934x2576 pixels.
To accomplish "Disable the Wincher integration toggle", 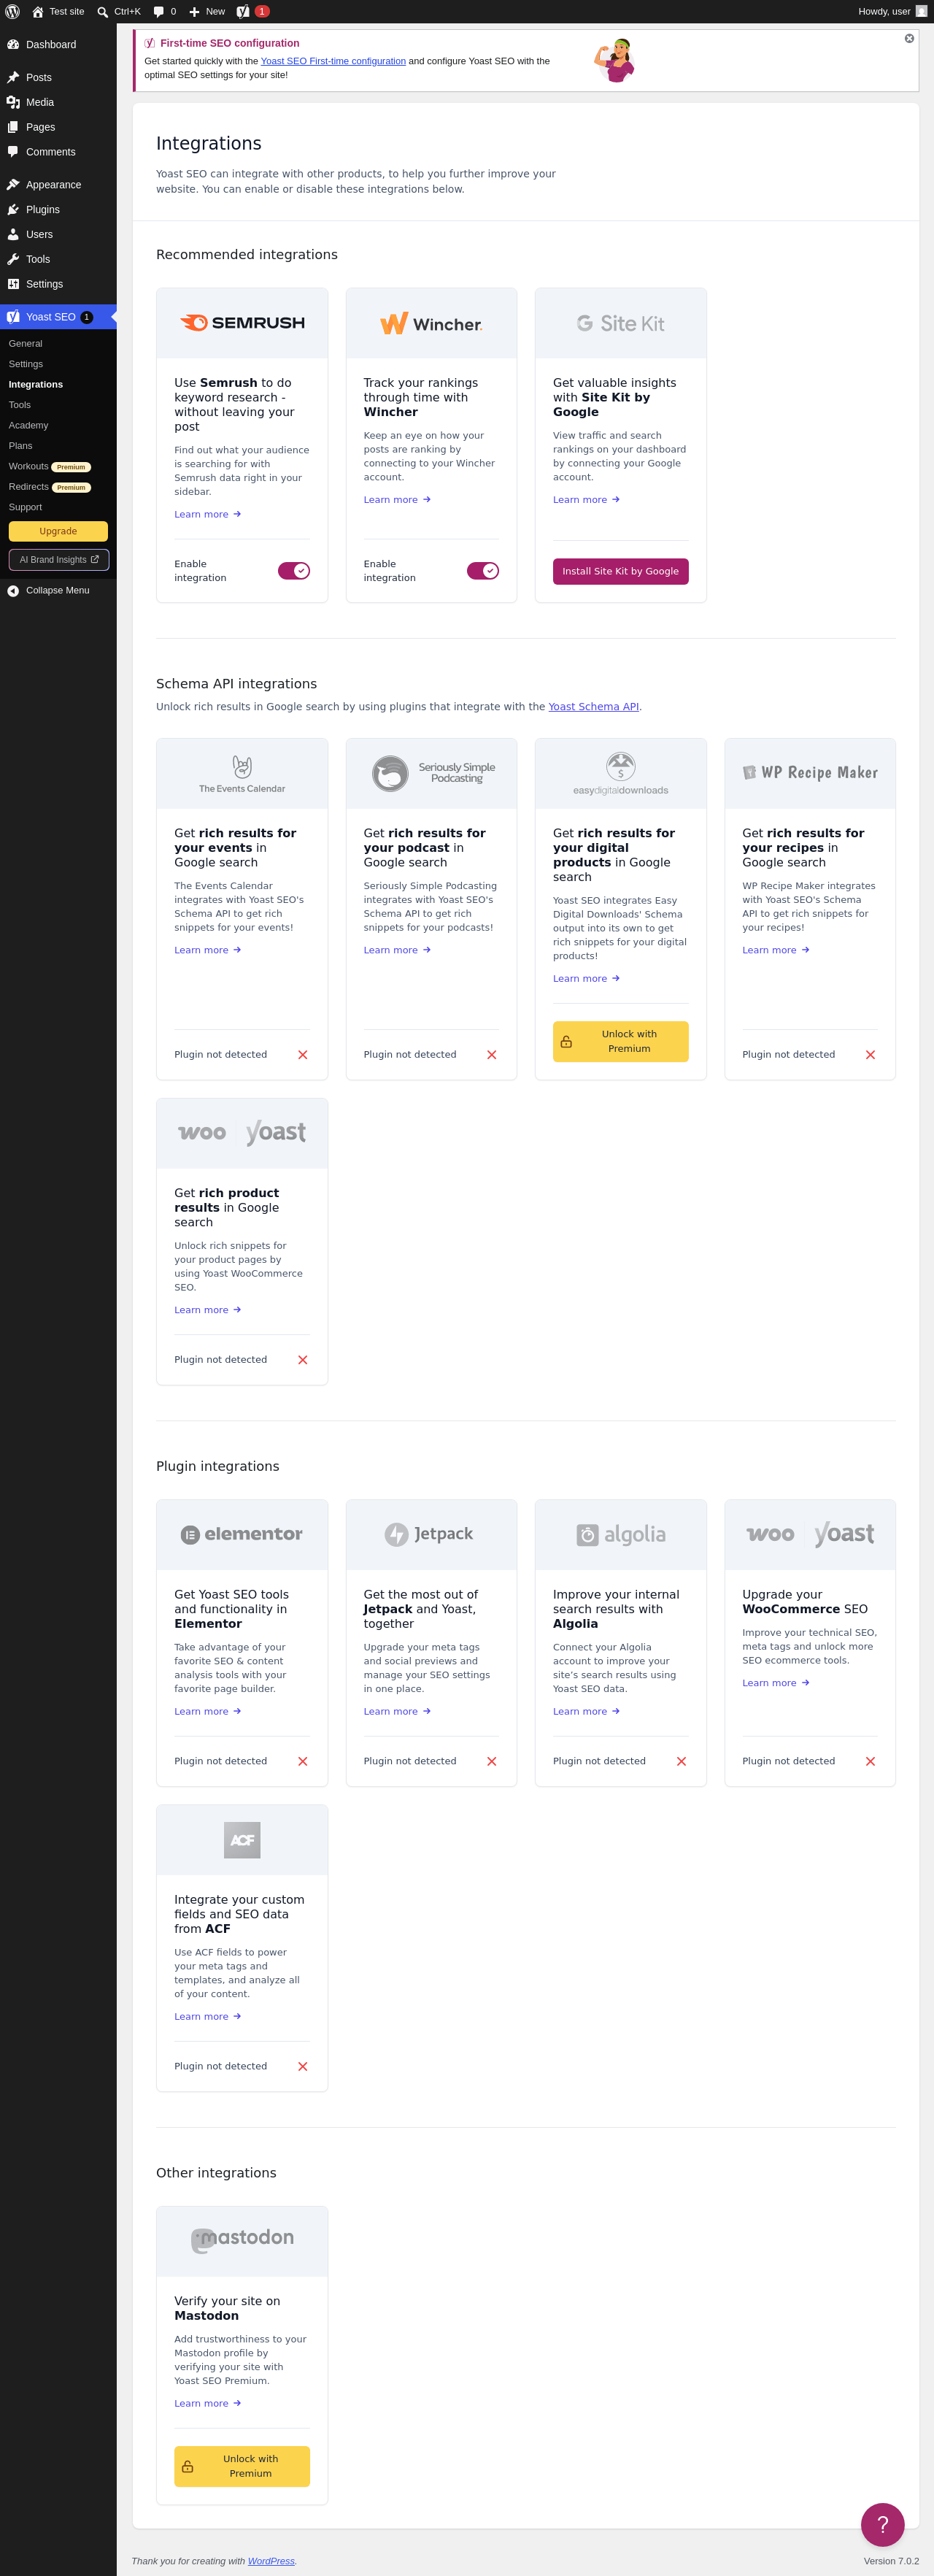I will (x=483, y=570).
